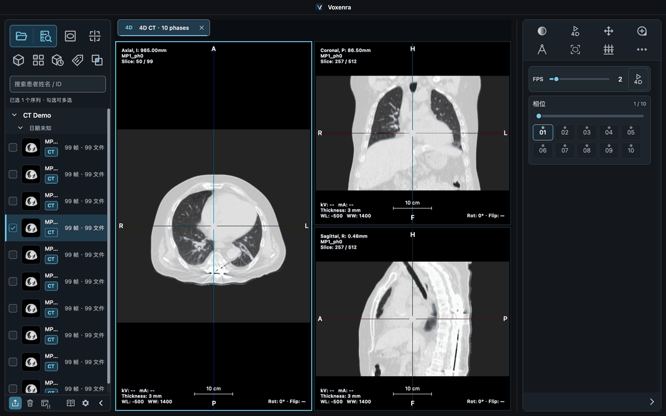666x416 pixels.
Task: Select phase 03 button
Action: [587, 132]
